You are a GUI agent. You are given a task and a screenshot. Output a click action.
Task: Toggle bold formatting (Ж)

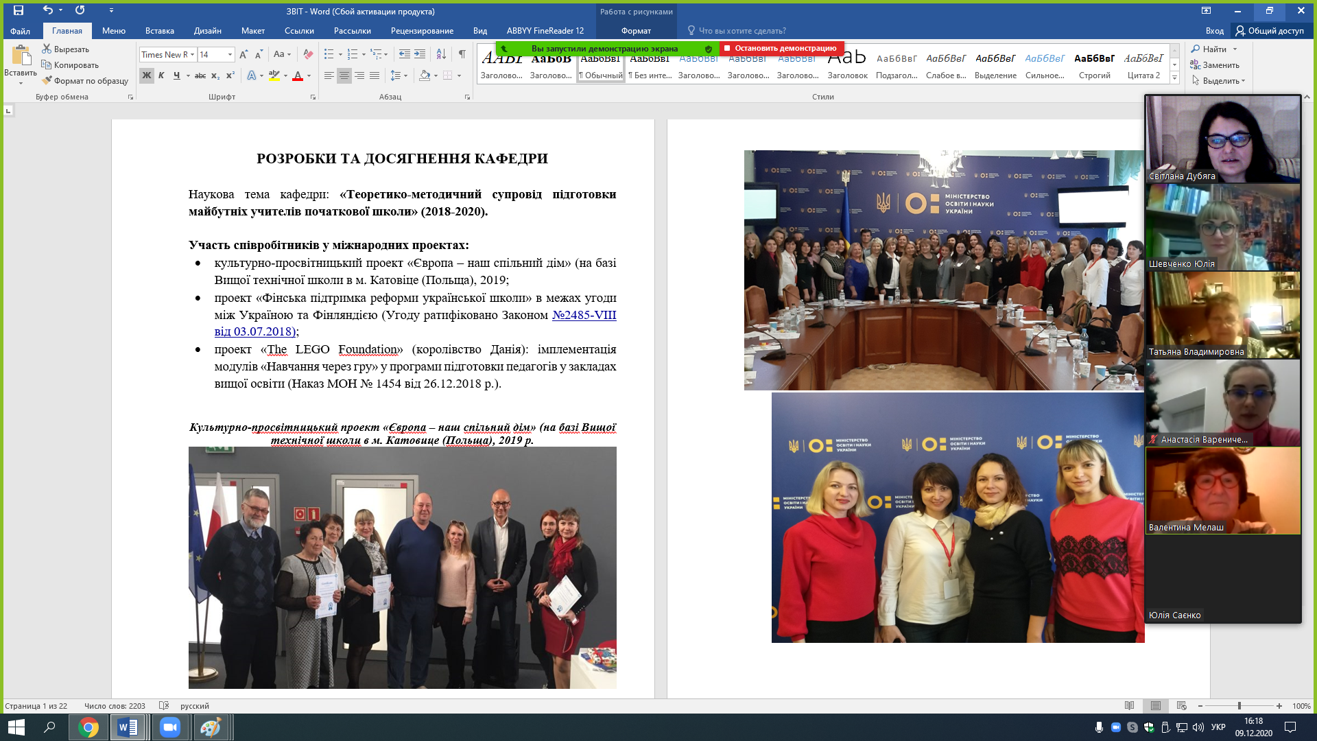click(x=146, y=75)
